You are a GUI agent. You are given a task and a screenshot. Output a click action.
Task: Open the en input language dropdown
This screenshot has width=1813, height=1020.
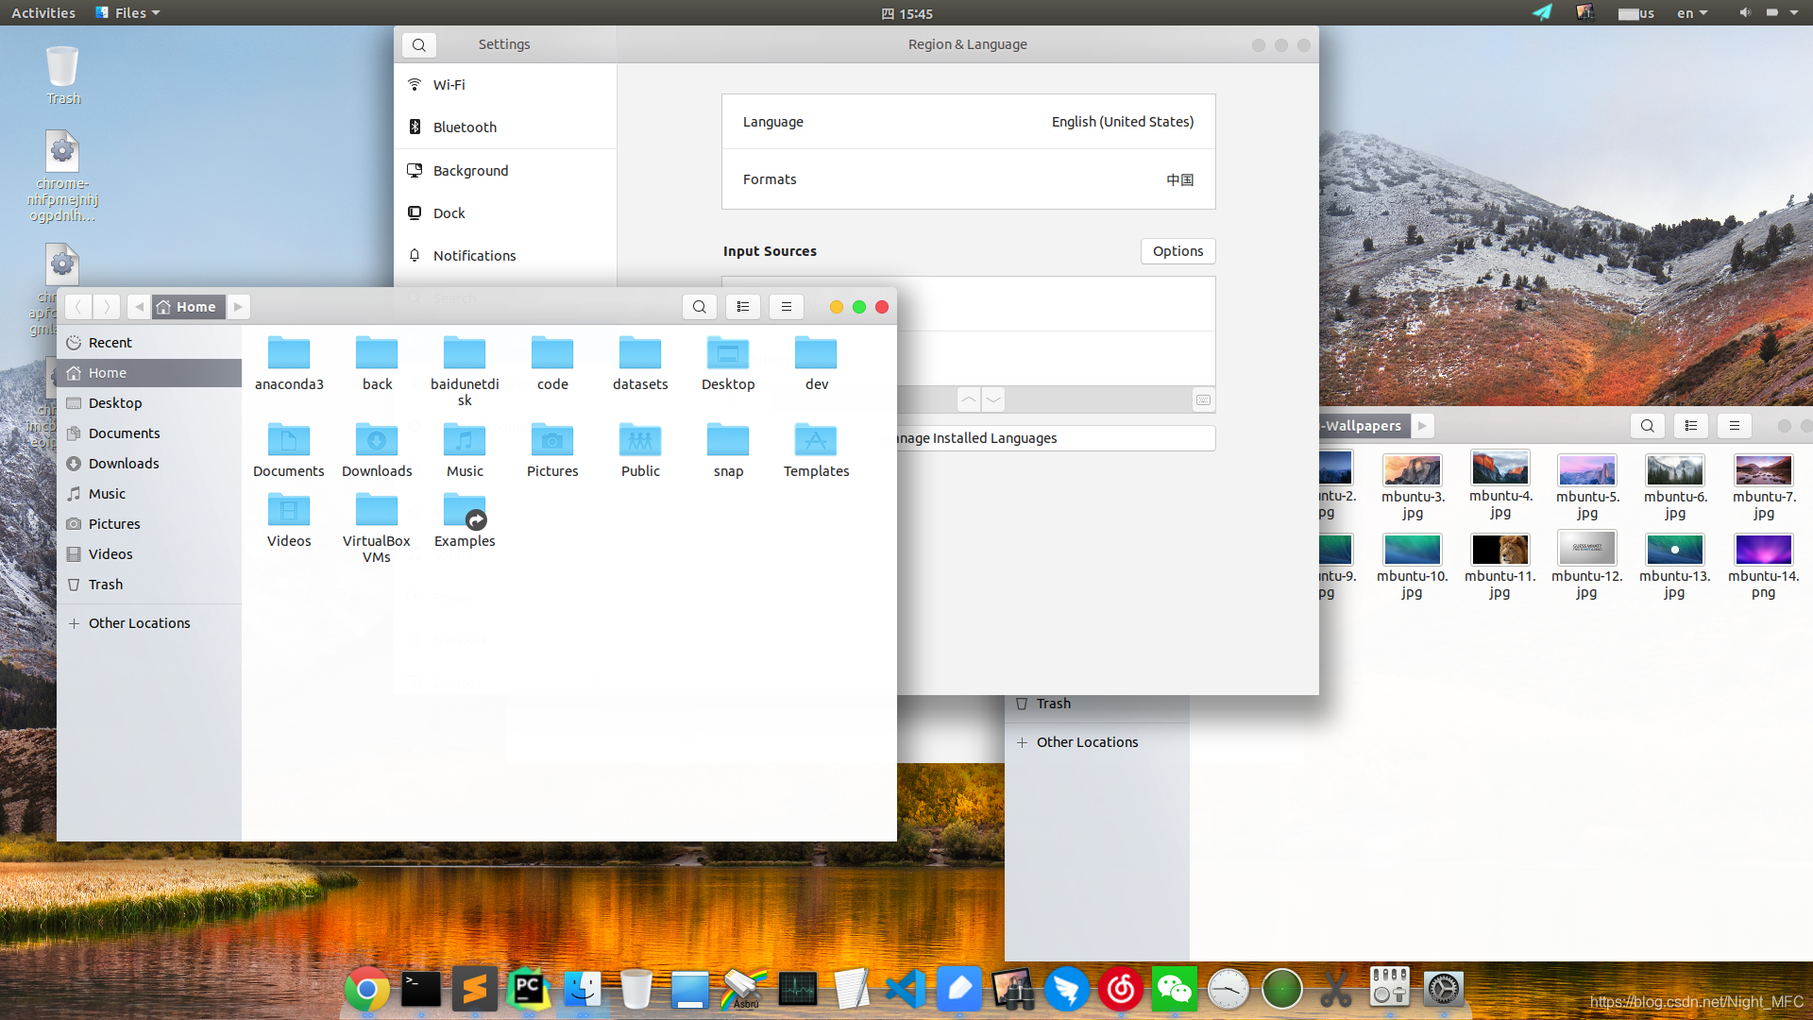(1691, 13)
